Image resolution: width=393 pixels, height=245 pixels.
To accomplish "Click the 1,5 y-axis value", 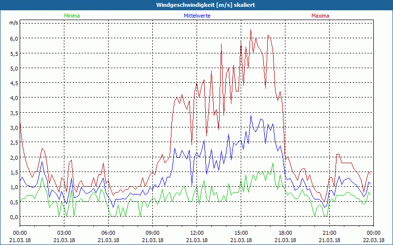I will click(14, 172).
